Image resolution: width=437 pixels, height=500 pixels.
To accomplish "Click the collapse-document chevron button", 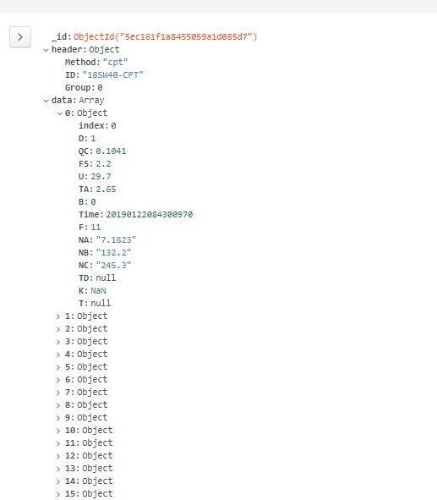I will pyautogui.click(x=20, y=37).
